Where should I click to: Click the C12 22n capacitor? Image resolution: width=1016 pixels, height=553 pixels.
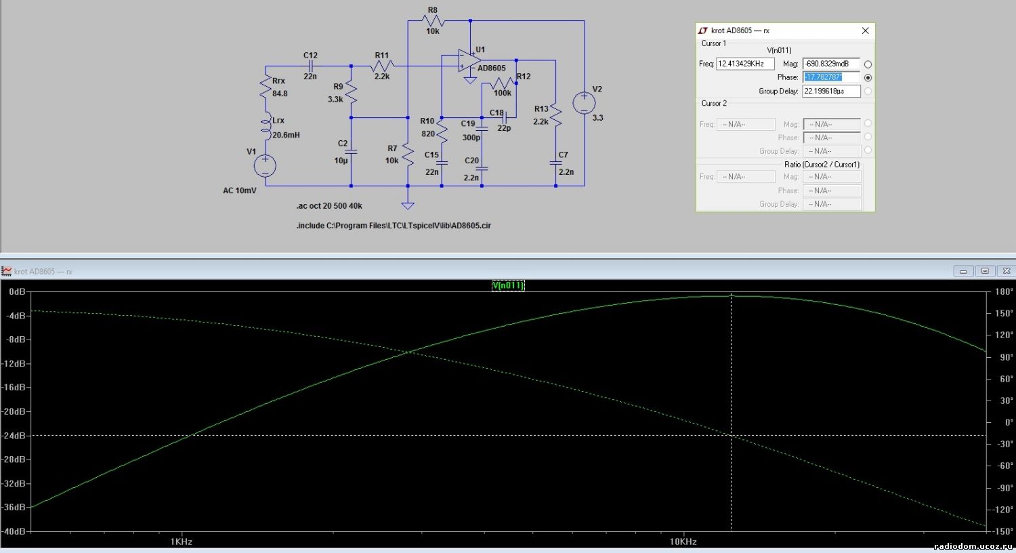click(x=310, y=66)
